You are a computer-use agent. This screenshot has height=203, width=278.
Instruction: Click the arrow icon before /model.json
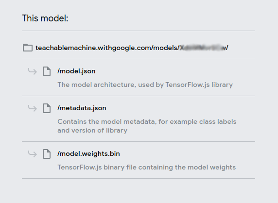pos(33,71)
